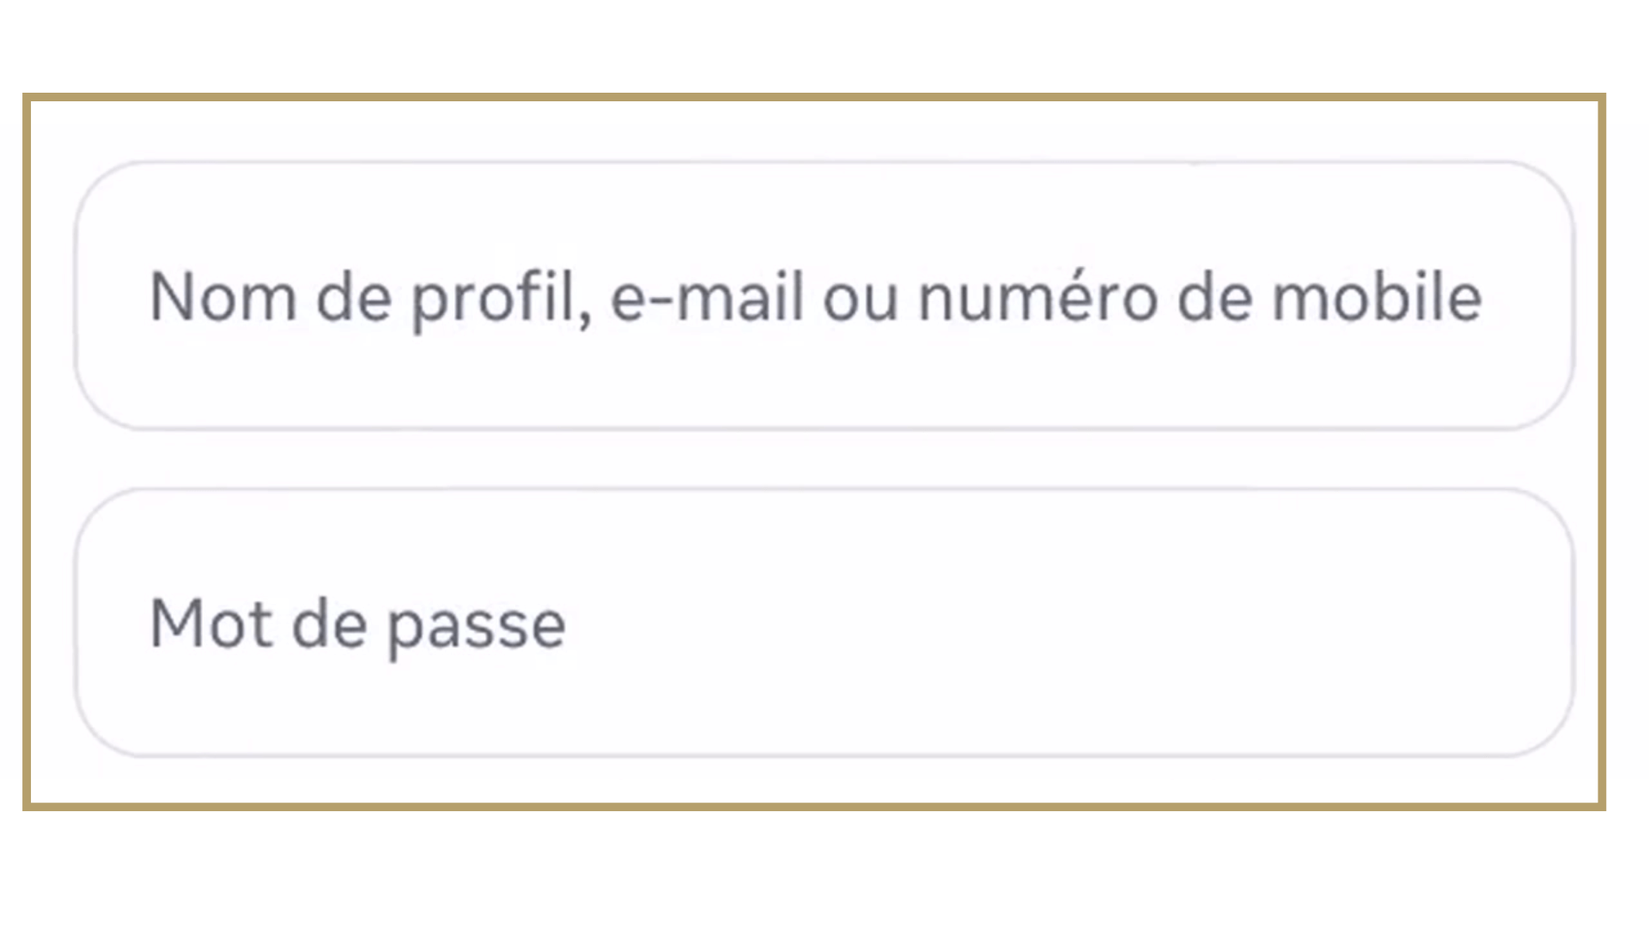The image size is (1649, 927).
Task: Choose the profile name entry field
Action: click(x=824, y=295)
